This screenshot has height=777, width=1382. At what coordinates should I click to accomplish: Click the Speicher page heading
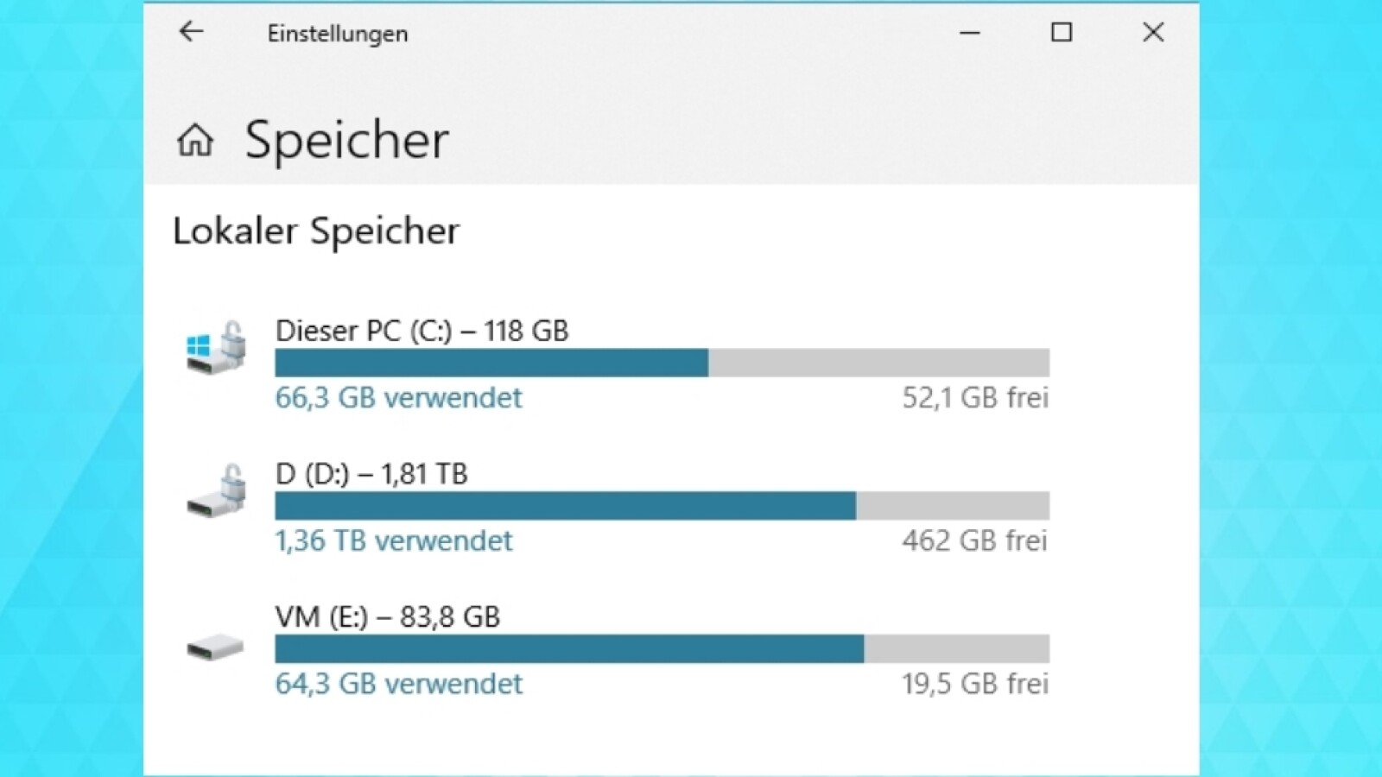pyautogui.click(x=346, y=140)
